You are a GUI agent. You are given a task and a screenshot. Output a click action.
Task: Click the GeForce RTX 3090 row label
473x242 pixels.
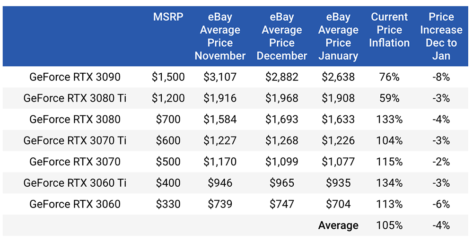(75, 77)
